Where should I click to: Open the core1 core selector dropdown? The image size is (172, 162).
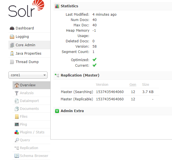point(28,75)
